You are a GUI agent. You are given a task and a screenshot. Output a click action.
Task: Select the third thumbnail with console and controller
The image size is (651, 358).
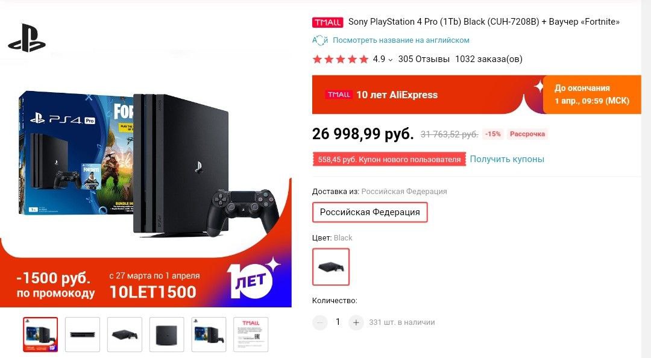[x=125, y=334]
